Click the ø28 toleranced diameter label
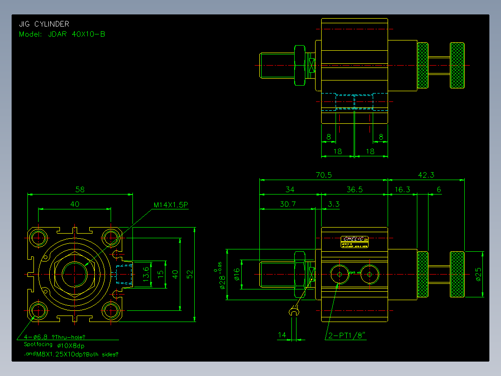The height and width of the screenshot is (376, 501). coord(220,275)
